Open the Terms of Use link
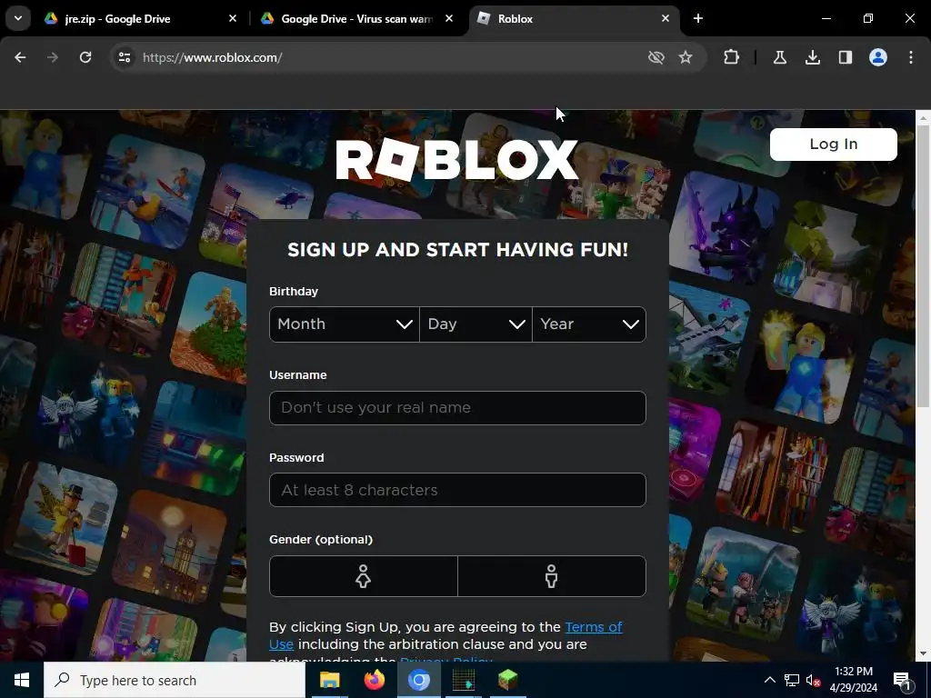Image resolution: width=931 pixels, height=698 pixels. [x=593, y=627]
